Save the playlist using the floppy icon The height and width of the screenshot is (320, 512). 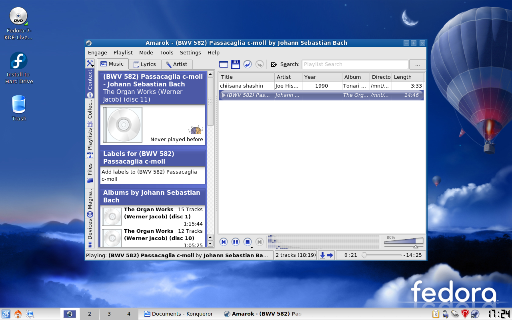tap(236, 64)
